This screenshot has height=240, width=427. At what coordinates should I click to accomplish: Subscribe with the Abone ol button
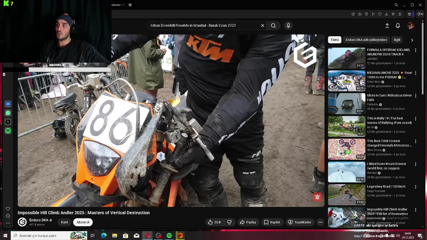coord(83,222)
